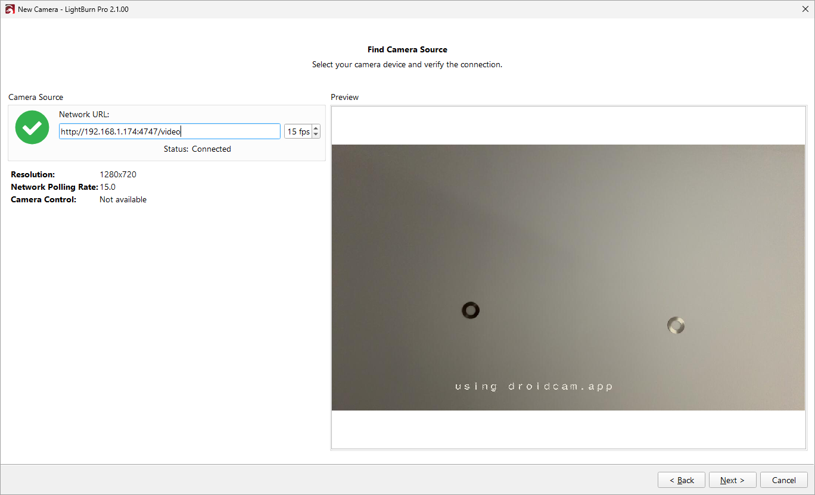Viewport: 815px width, 495px height.
Task: Click the 'Network URL:' label
Action: (84, 114)
